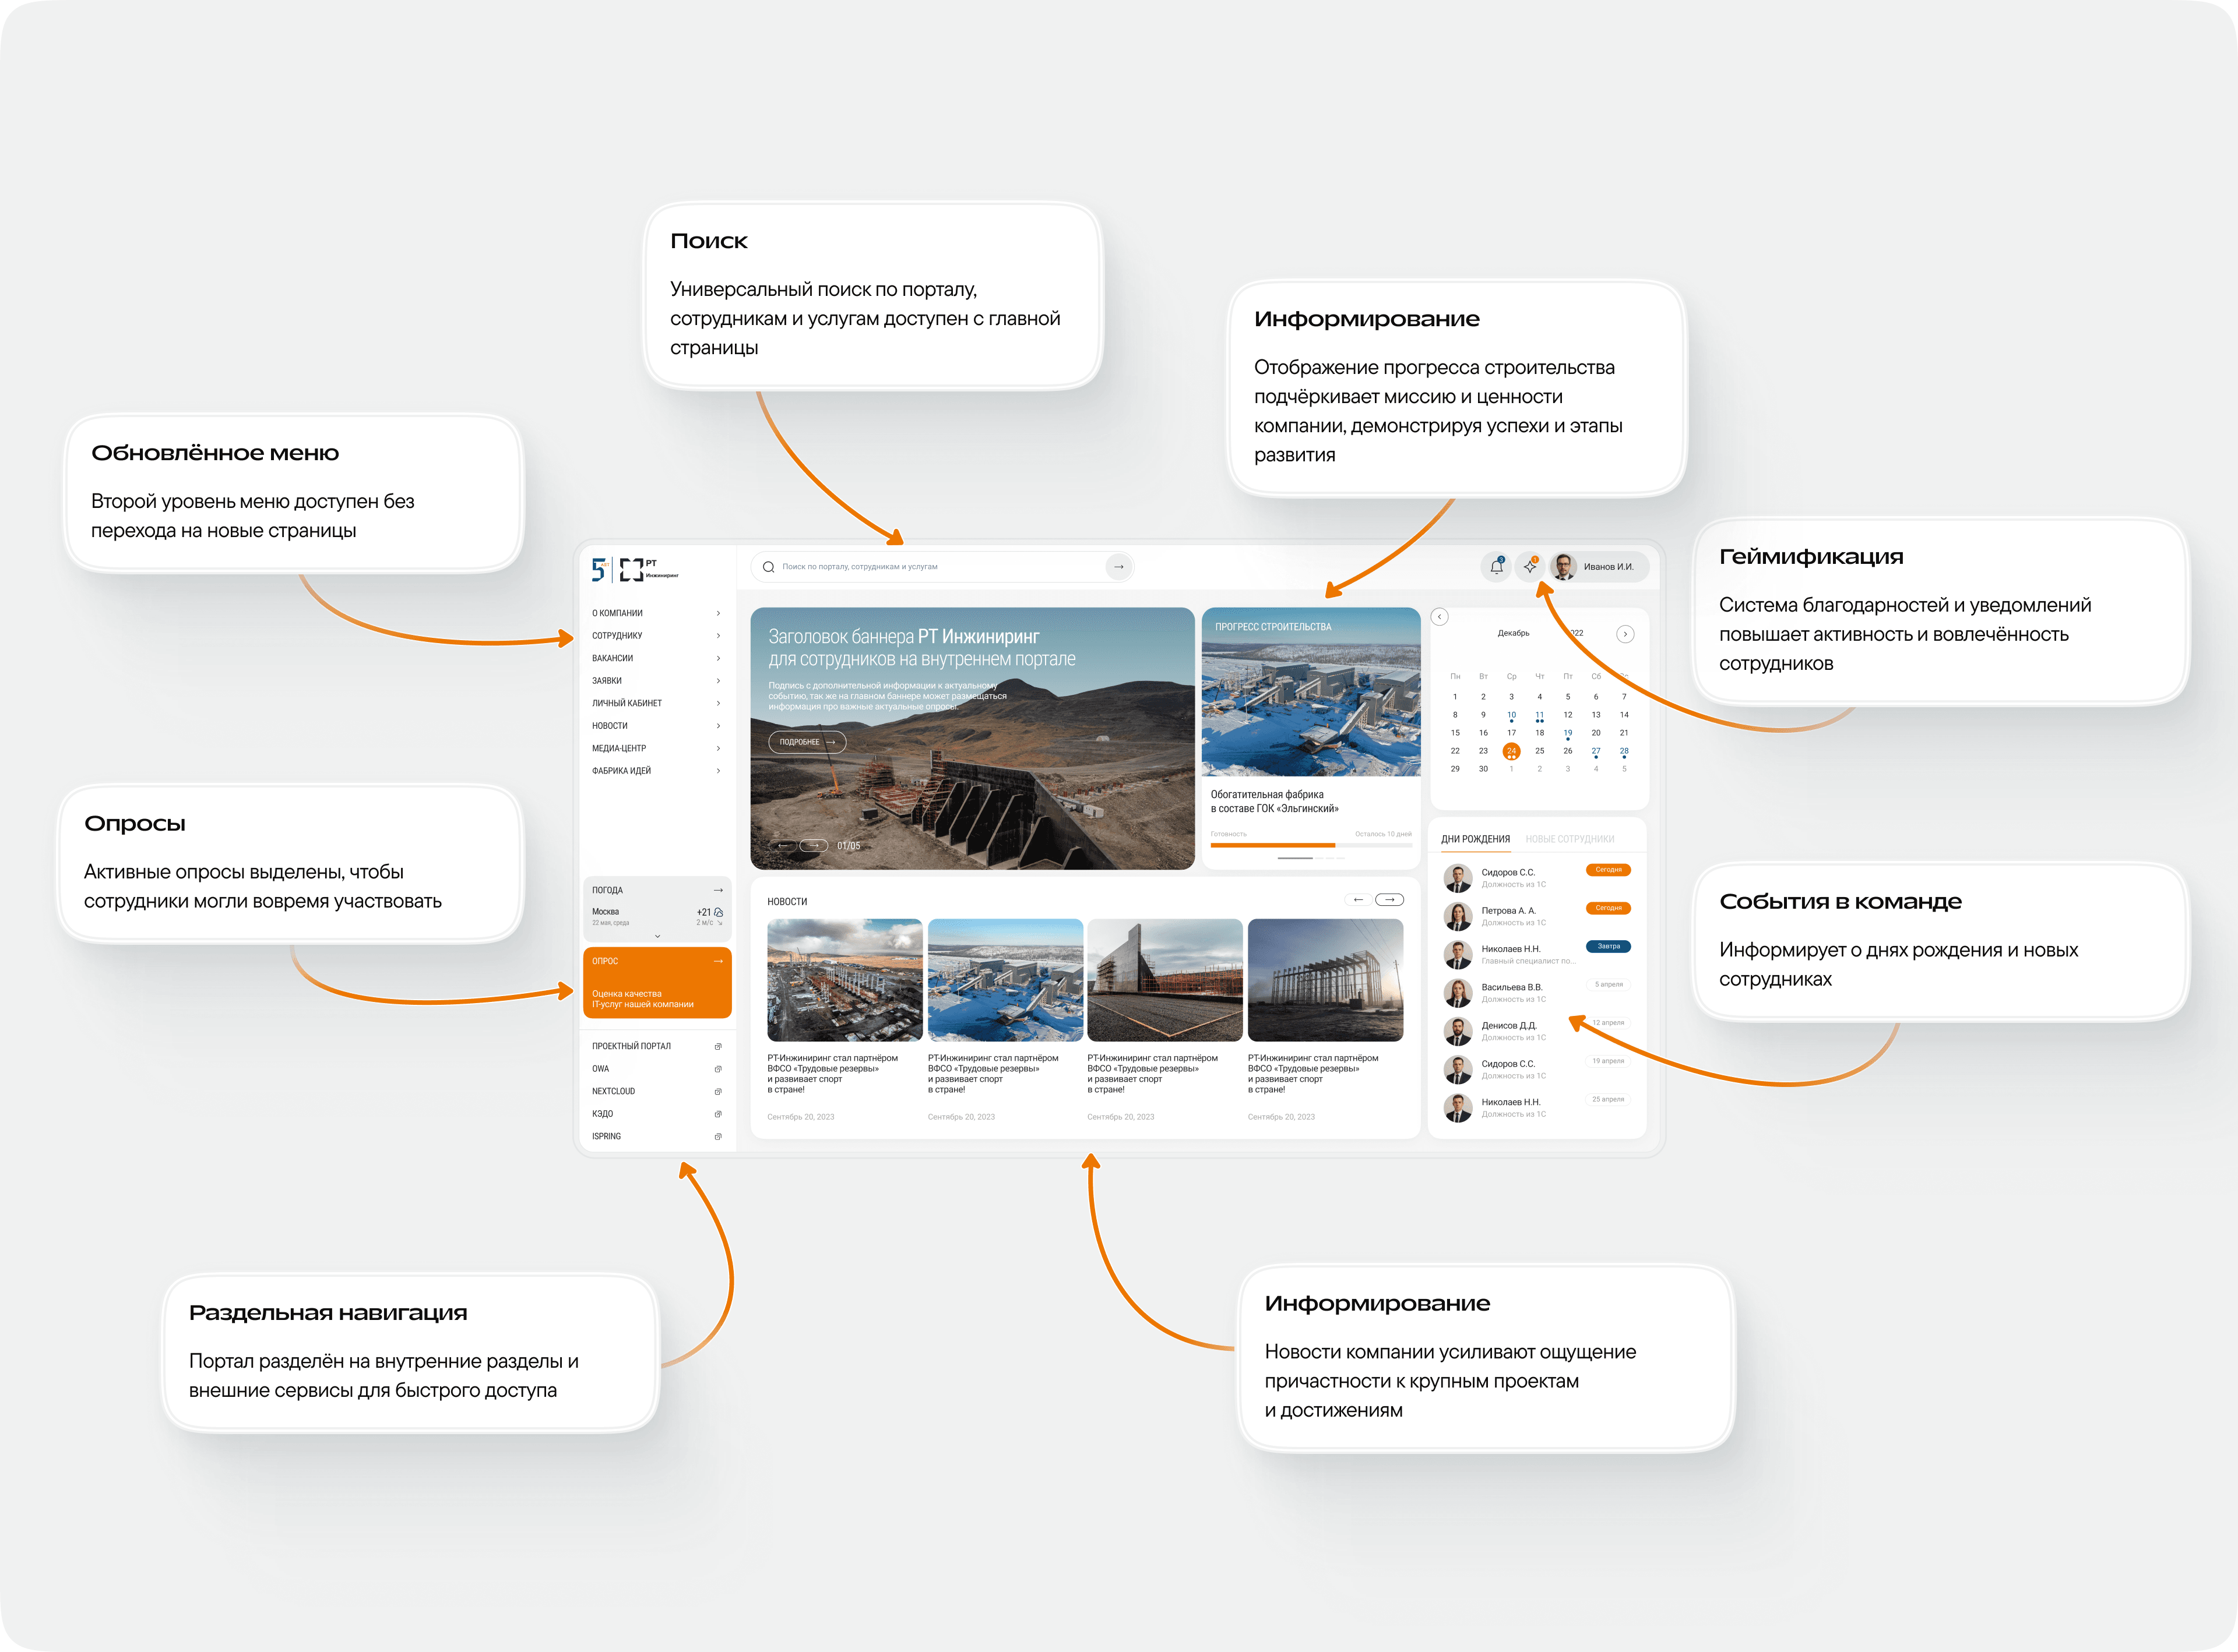
Task: Click the orange Готовность progress bar
Action: click(1272, 845)
